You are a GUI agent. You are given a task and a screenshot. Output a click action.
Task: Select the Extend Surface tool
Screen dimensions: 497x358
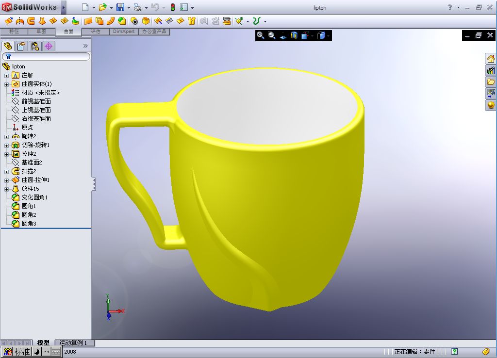pyautogui.click(x=158, y=21)
